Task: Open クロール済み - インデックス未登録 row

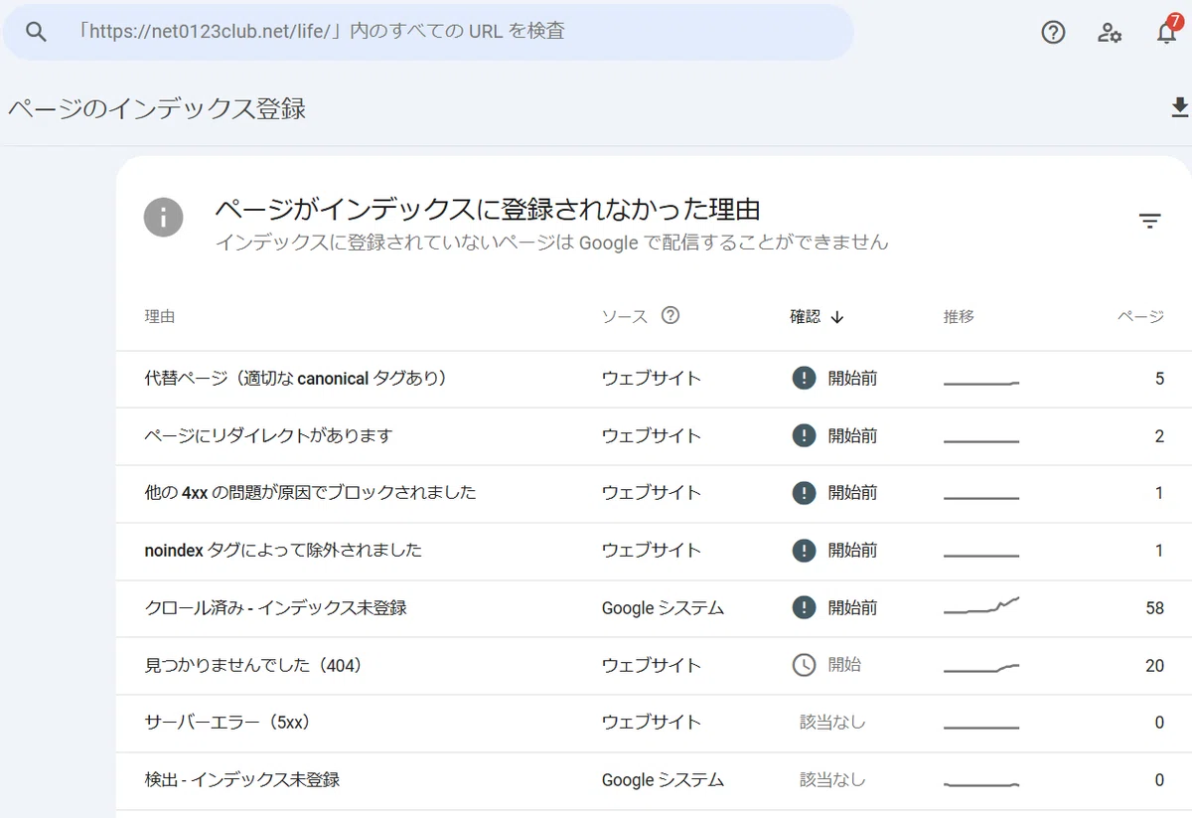Action: pos(654,608)
